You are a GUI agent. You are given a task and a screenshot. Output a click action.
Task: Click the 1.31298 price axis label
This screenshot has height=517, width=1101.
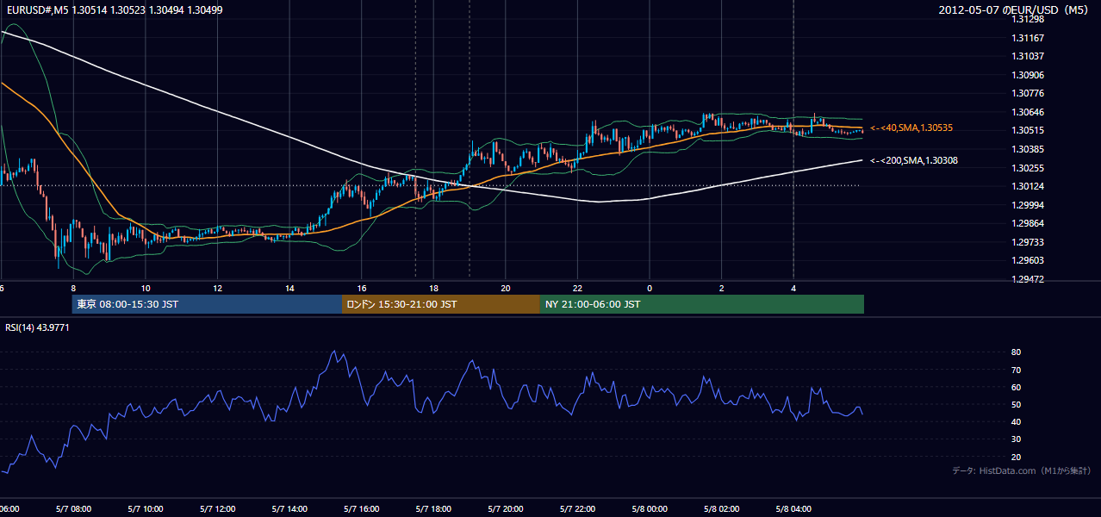point(1029,19)
